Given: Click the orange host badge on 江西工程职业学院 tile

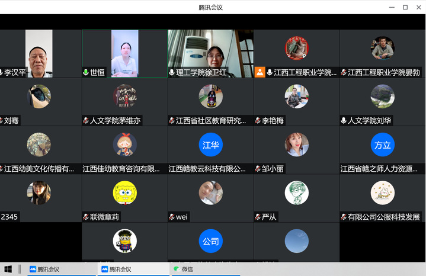Looking at the screenshot, I should [260, 72].
